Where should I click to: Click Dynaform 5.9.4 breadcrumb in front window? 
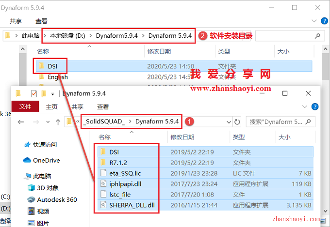pyautogui.click(x=157, y=121)
